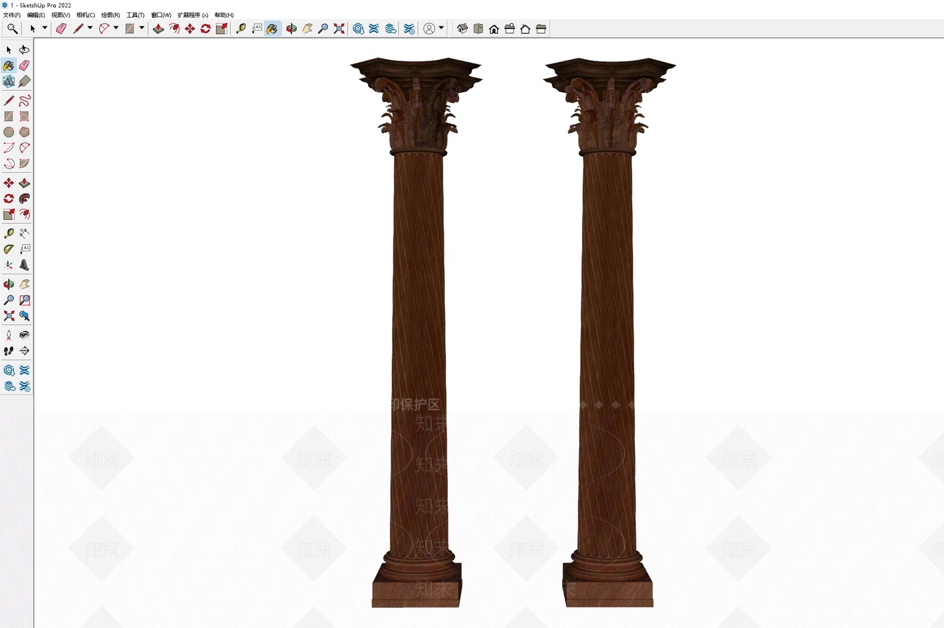Open the 相机(C) menu
Viewport: 944px width, 628px height.
coord(86,15)
